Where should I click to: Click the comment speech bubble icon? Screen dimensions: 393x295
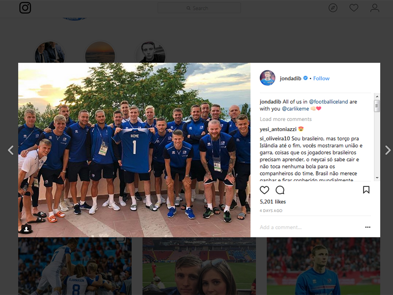280,190
